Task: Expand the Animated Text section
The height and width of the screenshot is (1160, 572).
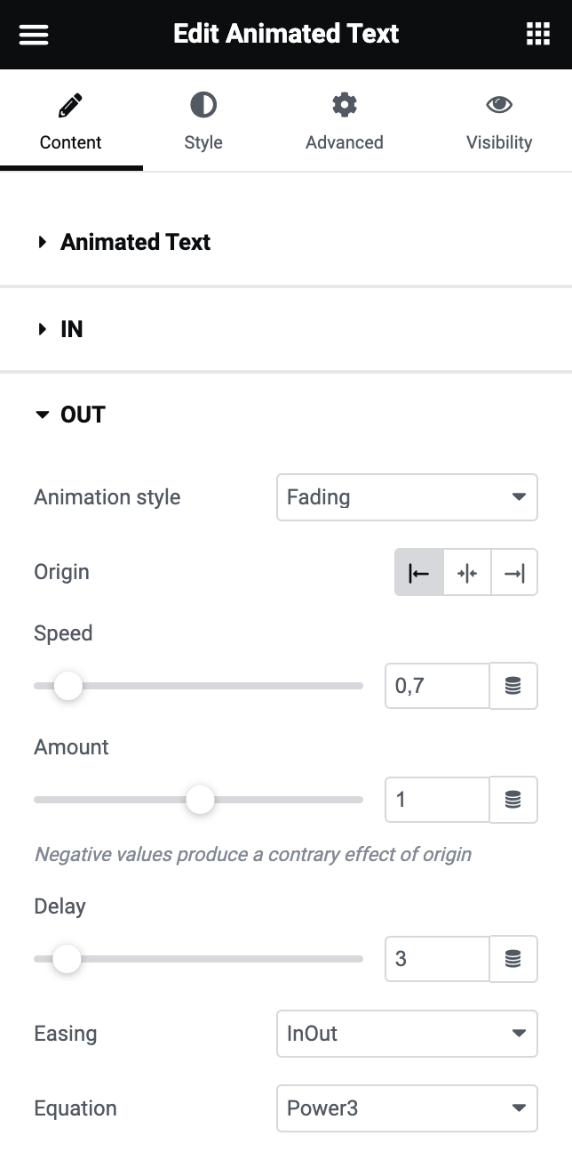Action: [135, 242]
